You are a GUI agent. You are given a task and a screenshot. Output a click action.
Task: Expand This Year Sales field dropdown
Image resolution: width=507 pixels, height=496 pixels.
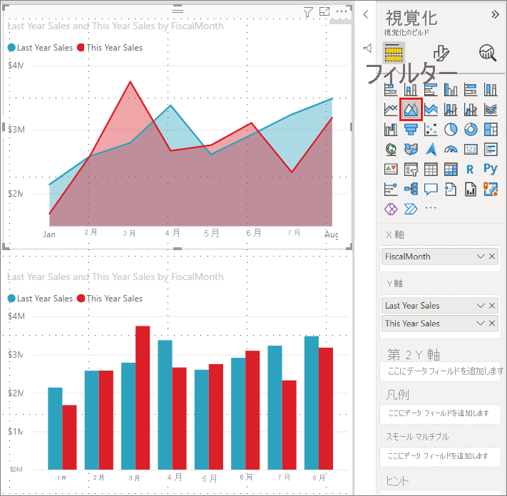pyautogui.click(x=481, y=323)
